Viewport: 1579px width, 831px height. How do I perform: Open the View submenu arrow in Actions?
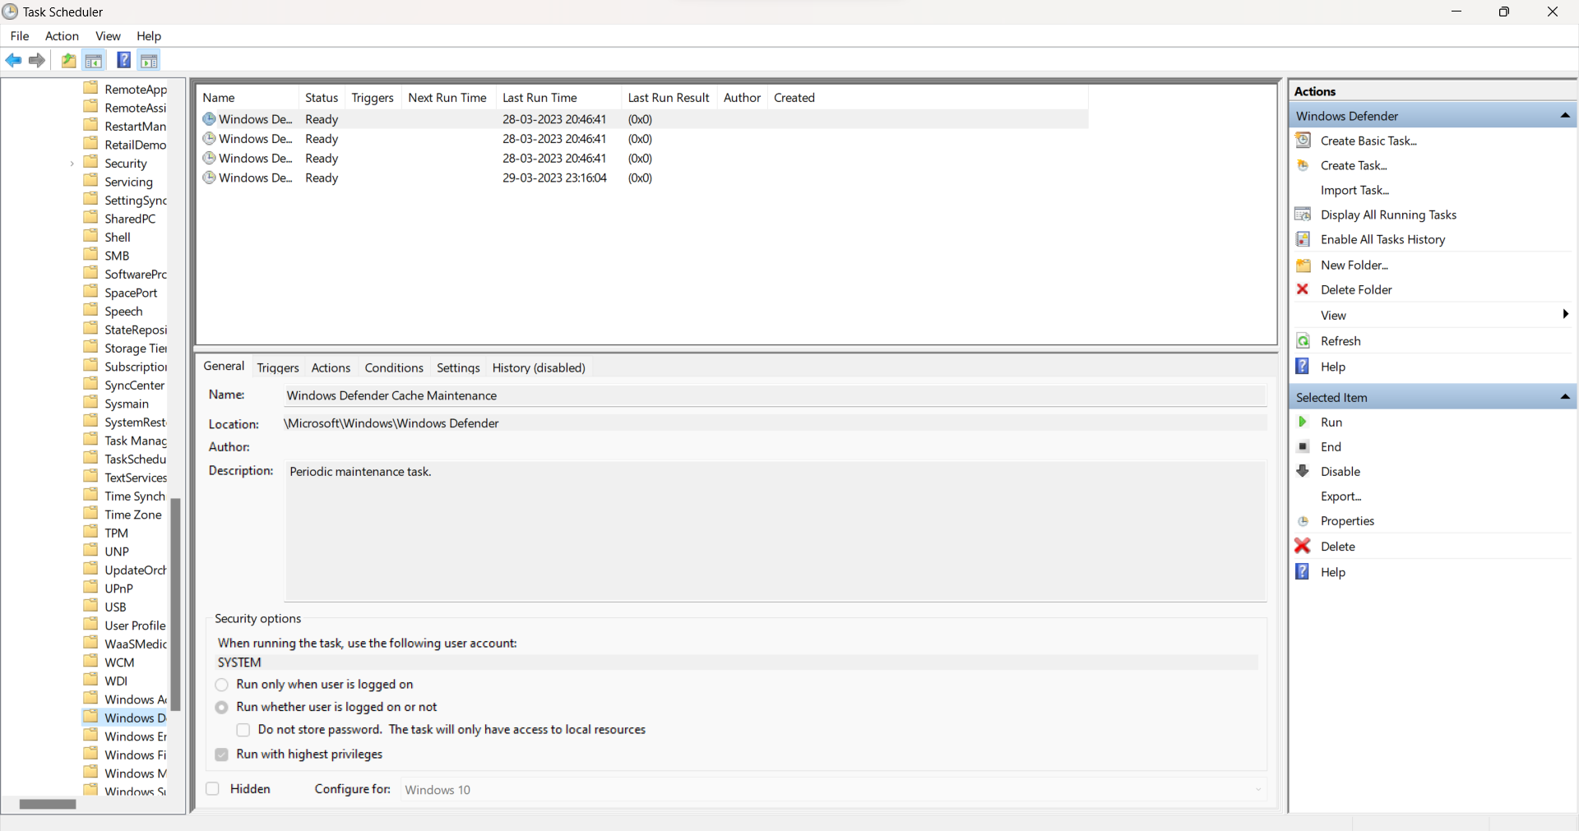(x=1565, y=315)
